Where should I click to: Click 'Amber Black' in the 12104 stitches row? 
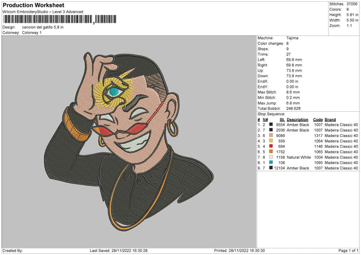tap(298, 168)
